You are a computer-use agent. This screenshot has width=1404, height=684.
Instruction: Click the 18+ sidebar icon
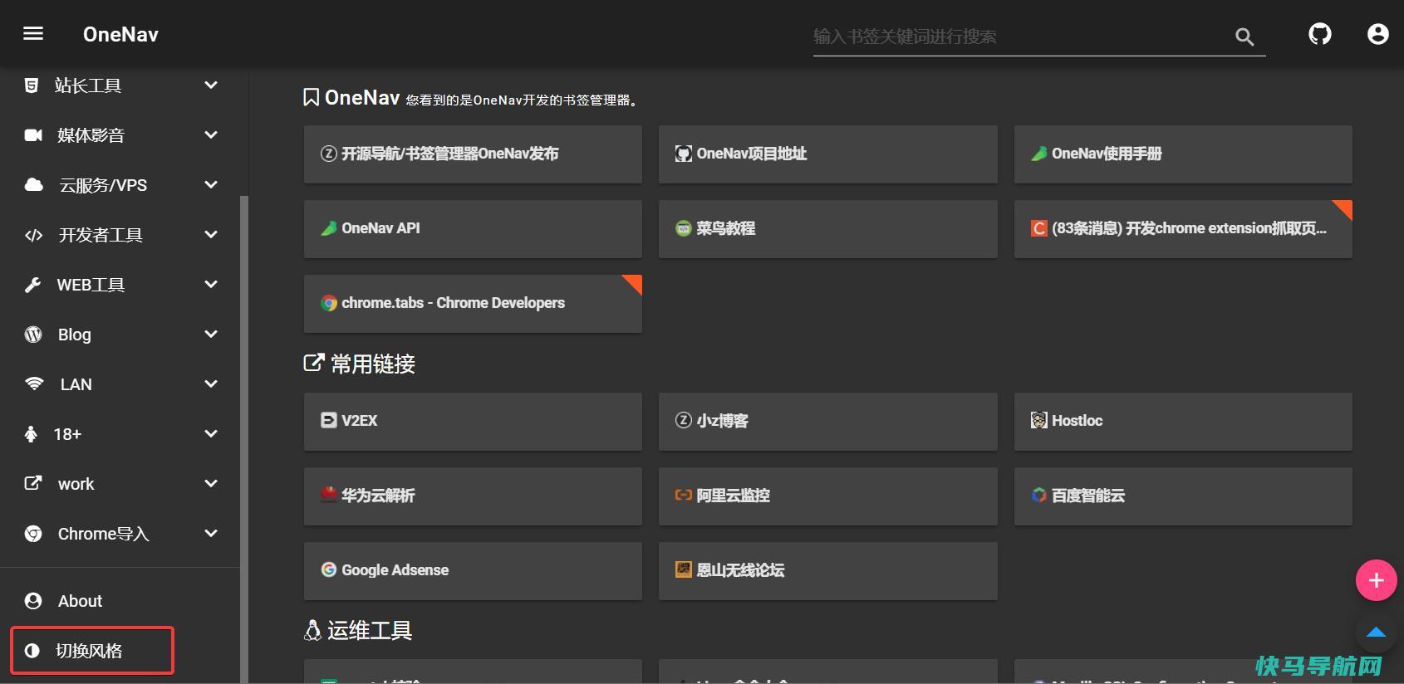coord(31,434)
